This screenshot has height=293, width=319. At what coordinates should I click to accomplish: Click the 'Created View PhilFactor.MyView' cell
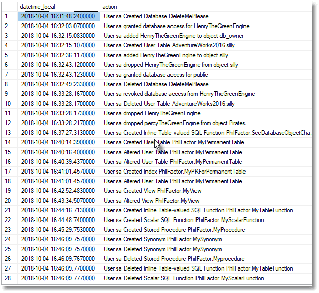pyautogui.click(x=206, y=191)
